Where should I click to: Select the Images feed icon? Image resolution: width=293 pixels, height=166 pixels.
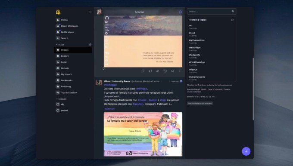pos(58,50)
